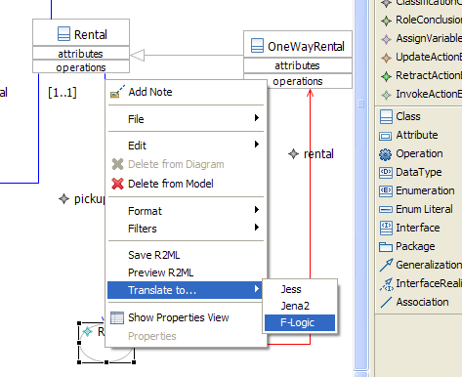This screenshot has height=377, width=462.
Task: Click Show Properties View menu text
Action: [179, 317]
